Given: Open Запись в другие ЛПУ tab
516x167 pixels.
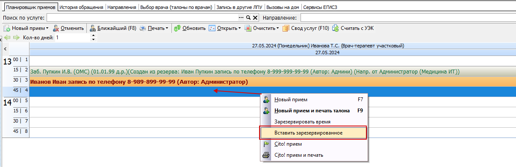Looking at the screenshot, I should [239, 7].
